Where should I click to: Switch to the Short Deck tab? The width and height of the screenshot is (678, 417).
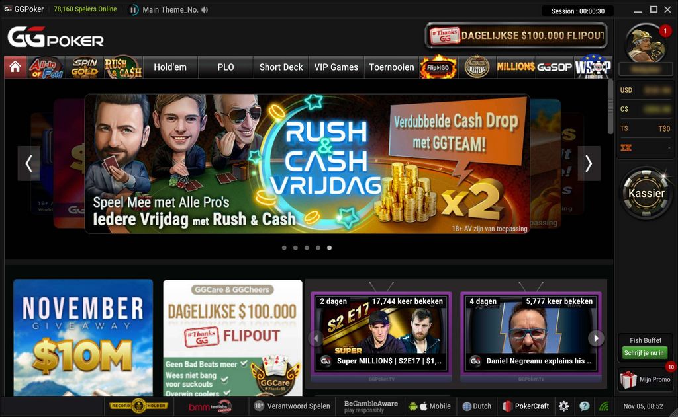[x=281, y=67]
